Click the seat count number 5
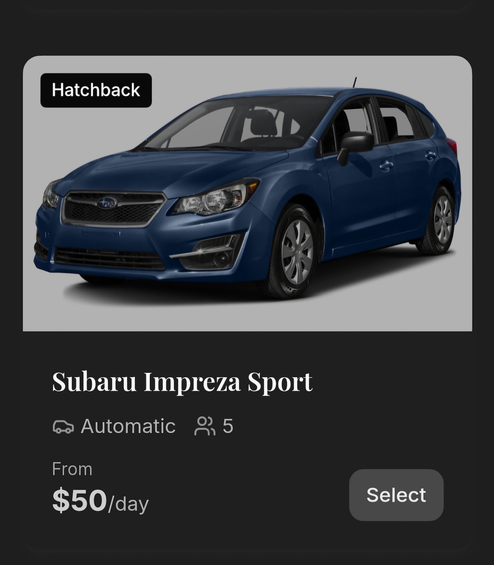494x565 pixels. coord(228,426)
